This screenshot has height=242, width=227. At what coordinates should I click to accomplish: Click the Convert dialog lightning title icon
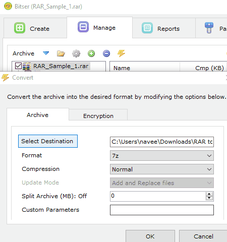click(x=5, y=78)
